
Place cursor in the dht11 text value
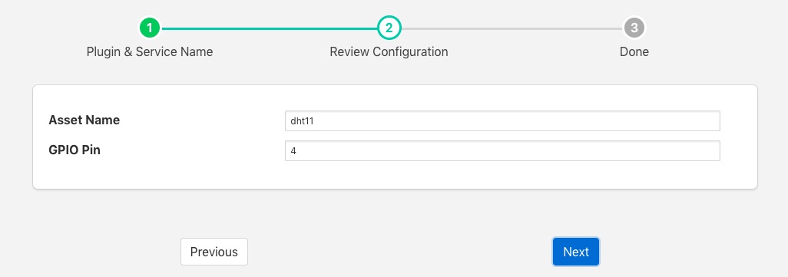pyautogui.click(x=302, y=121)
